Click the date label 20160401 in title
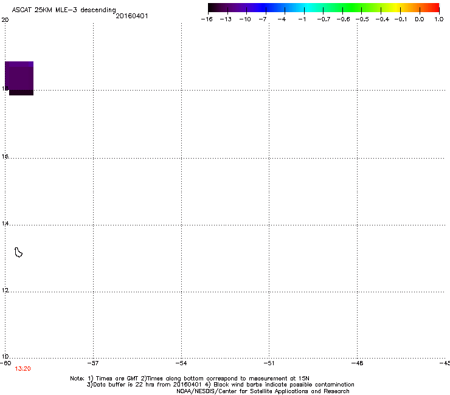 [132, 16]
